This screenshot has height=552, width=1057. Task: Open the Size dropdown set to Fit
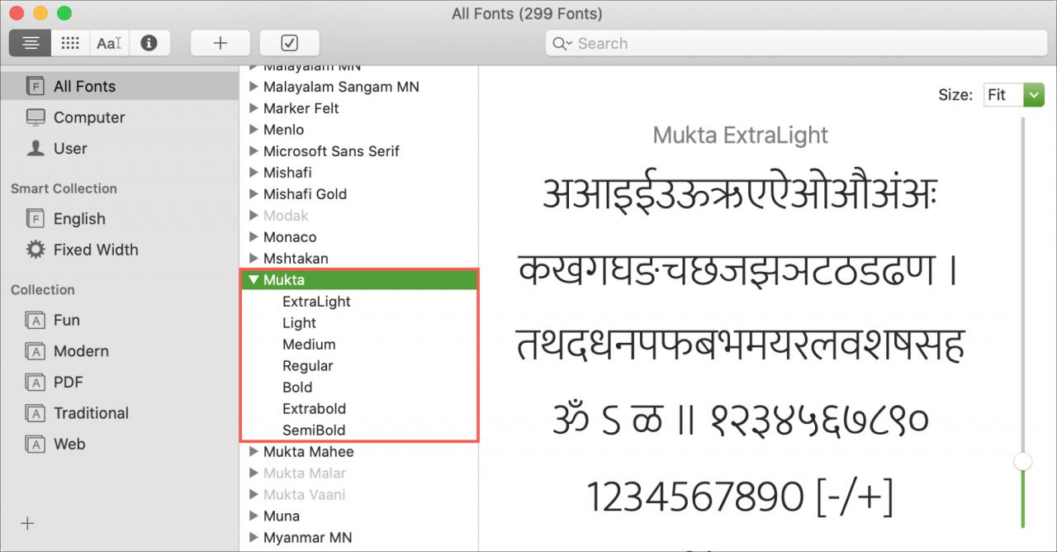pos(1014,95)
